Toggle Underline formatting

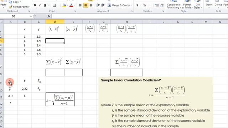pos(45,5)
